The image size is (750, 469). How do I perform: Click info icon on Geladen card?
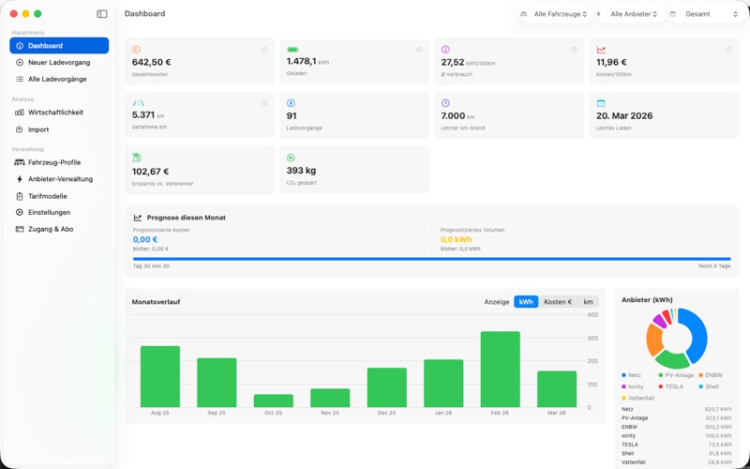[x=419, y=50]
